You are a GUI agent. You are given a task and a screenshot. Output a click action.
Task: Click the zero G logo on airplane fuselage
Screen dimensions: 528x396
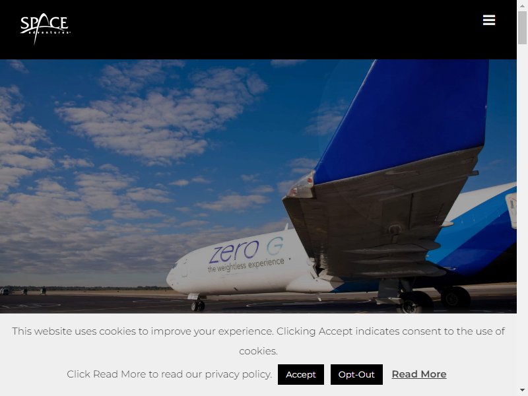246,250
